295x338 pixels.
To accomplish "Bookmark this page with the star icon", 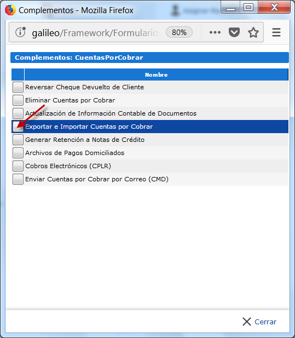I will point(253,32).
